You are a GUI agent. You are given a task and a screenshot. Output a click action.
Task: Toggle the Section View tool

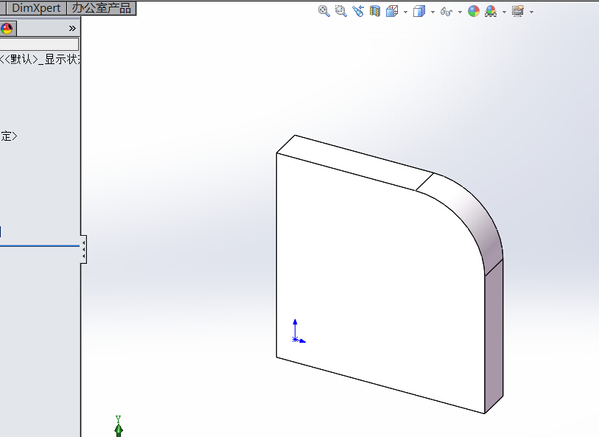375,11
